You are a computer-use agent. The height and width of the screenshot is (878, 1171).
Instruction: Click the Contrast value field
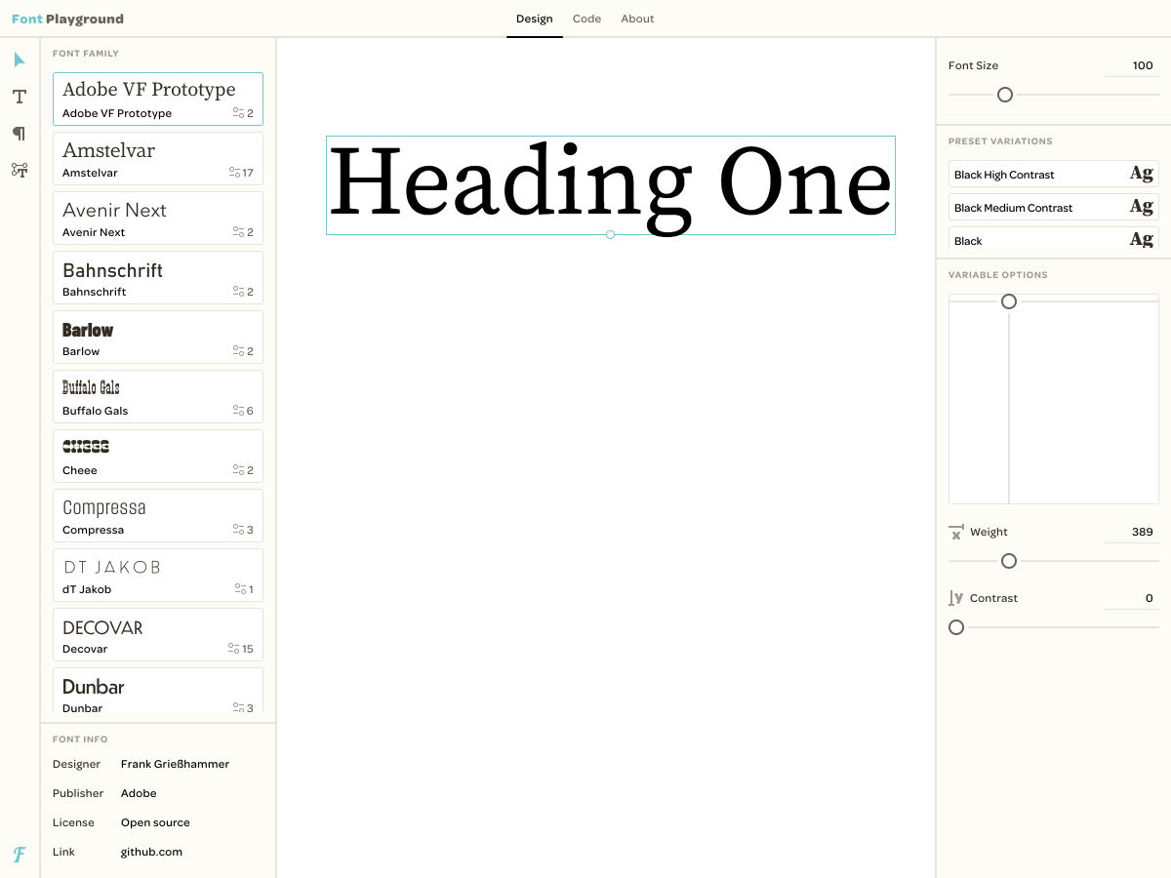click(x=1131, y=598)
